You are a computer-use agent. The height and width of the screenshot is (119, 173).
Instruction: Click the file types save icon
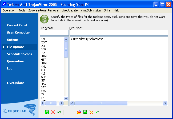pos(47,112)
